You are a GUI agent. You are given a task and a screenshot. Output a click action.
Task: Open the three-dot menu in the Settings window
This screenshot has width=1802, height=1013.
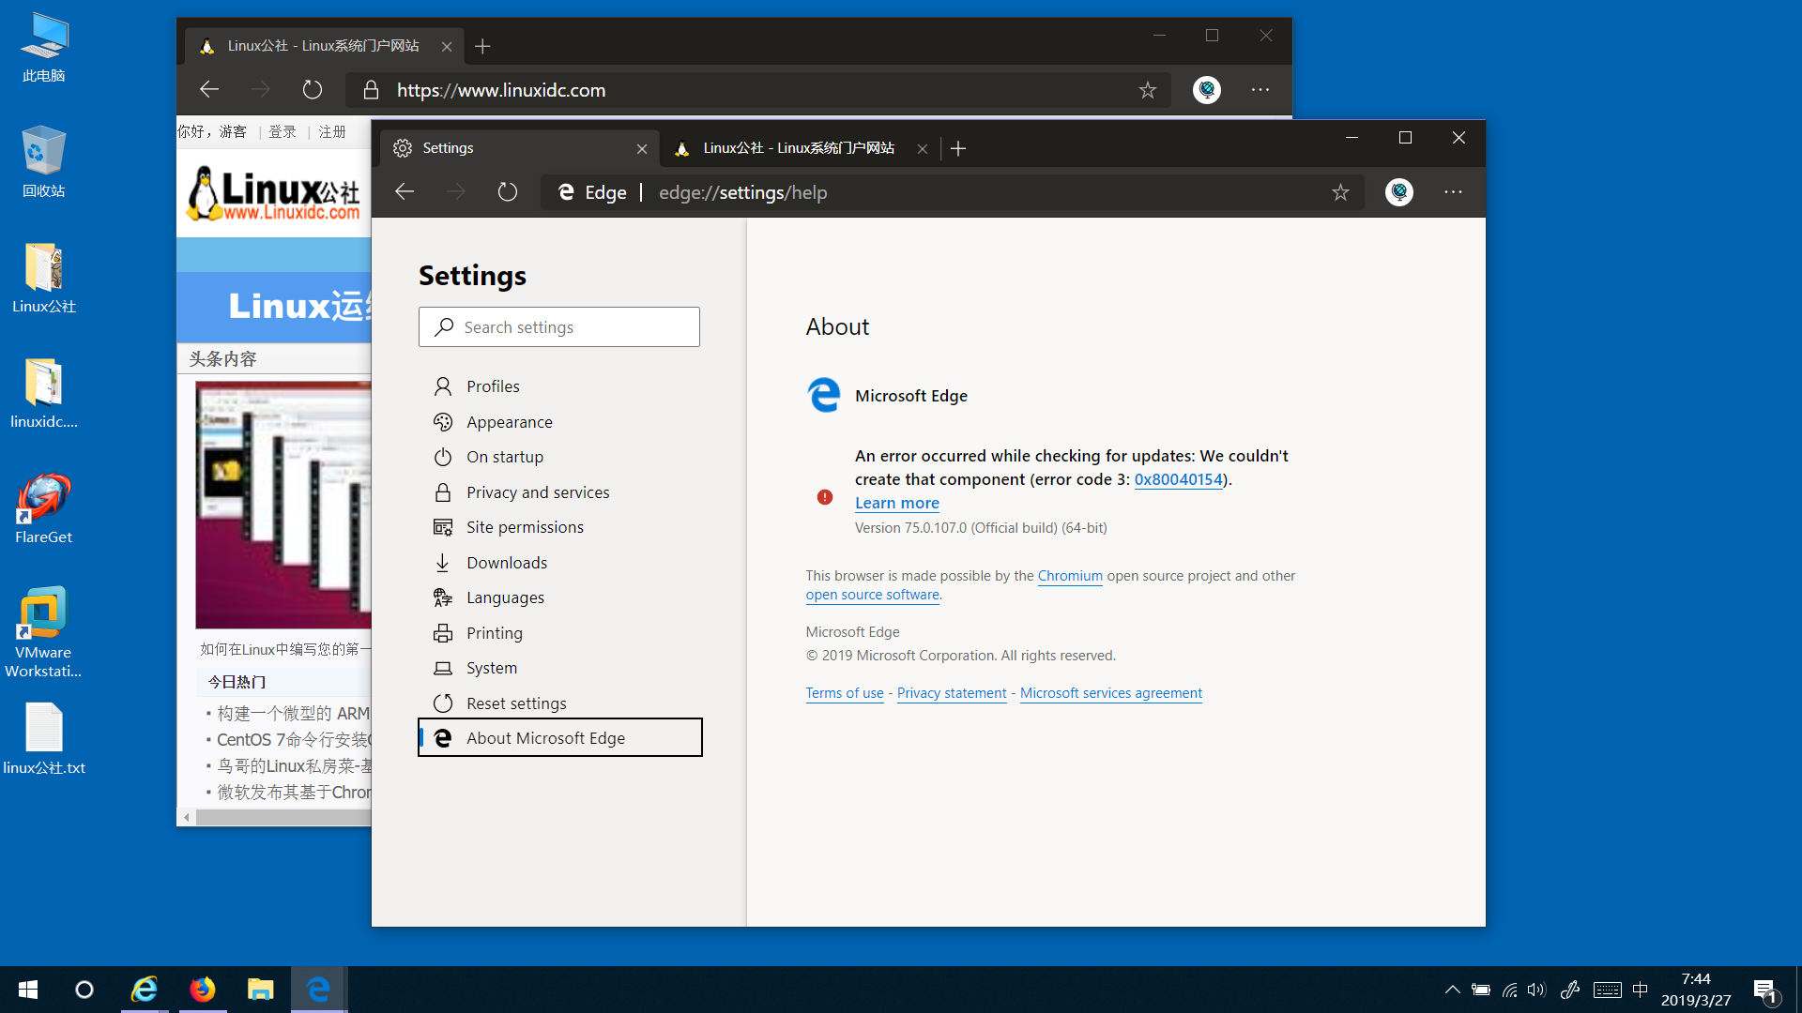[x=1453, y=192]
